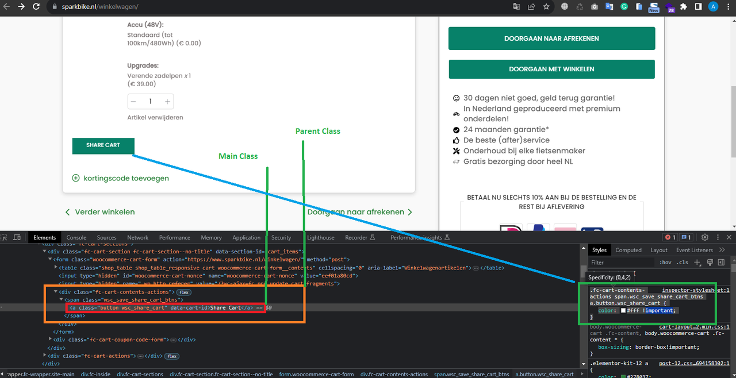Open the #fff color swatch picker
This screenshot has width=736, height=378.
[623, 310]
